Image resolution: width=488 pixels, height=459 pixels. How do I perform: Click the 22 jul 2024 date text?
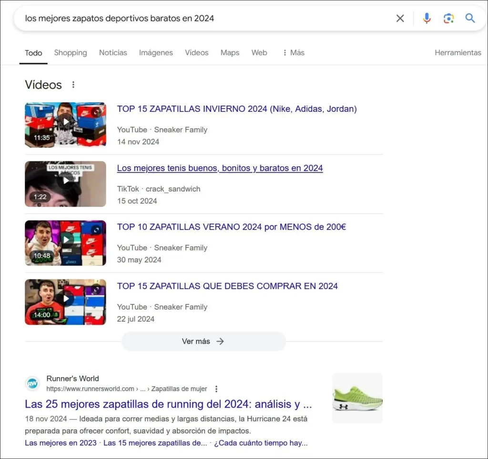pyautogui.click(x=136, y=319)
